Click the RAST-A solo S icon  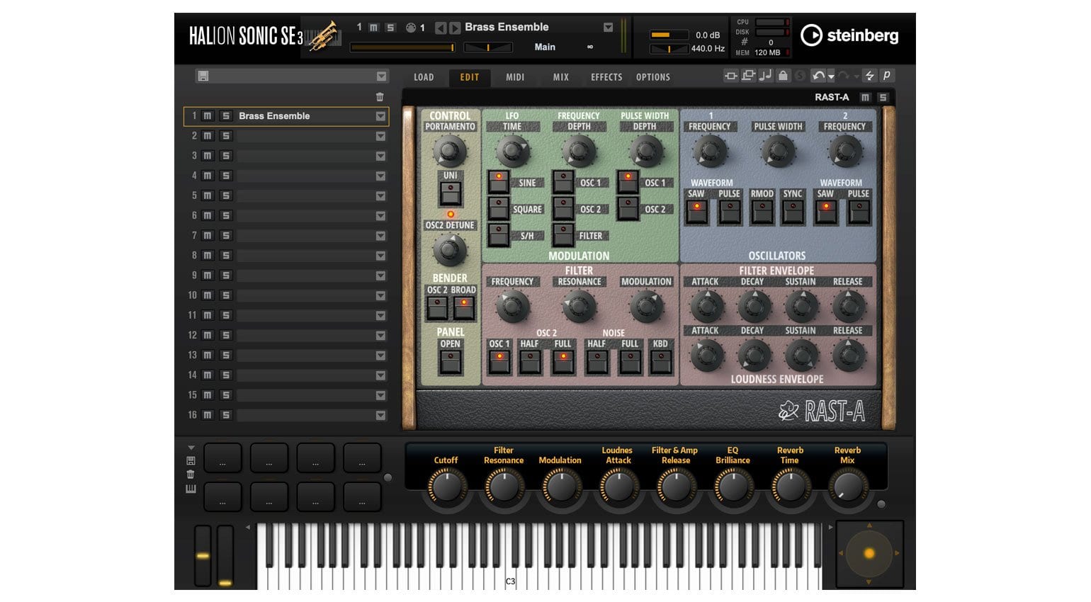883,97
